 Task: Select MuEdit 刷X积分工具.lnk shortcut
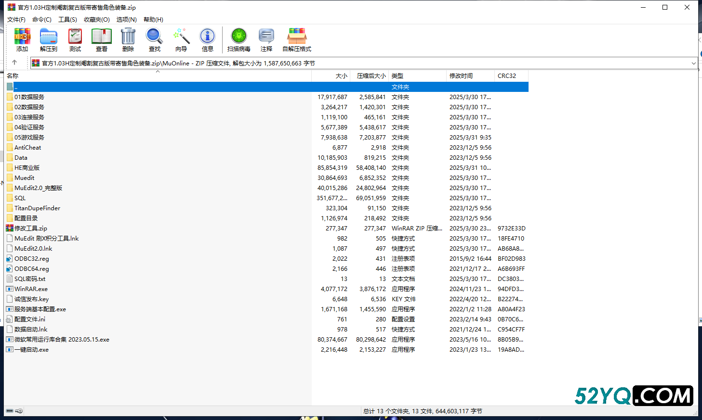pyautogui.click(x=46, y=238)
